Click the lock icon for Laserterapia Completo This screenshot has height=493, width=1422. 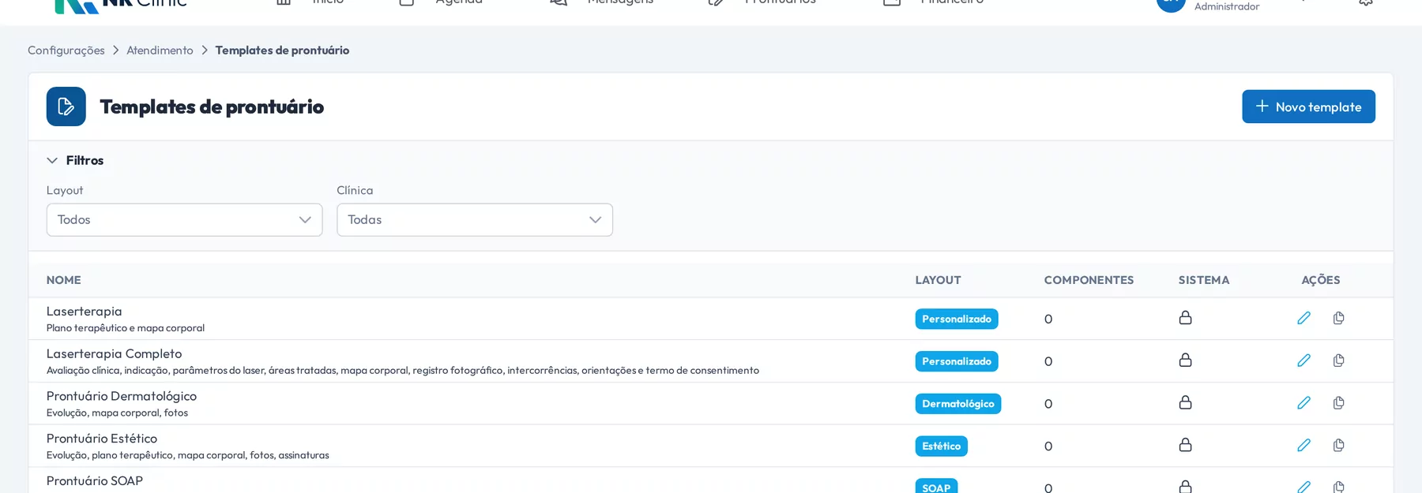click(1185, 360)
